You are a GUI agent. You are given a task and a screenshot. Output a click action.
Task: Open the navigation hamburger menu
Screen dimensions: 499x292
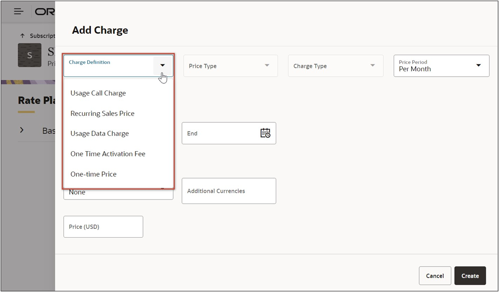point(18,11)
